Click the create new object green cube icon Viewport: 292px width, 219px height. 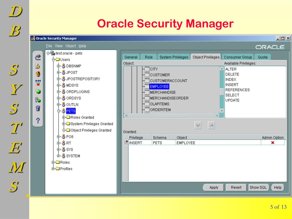[x=38, y=91]
